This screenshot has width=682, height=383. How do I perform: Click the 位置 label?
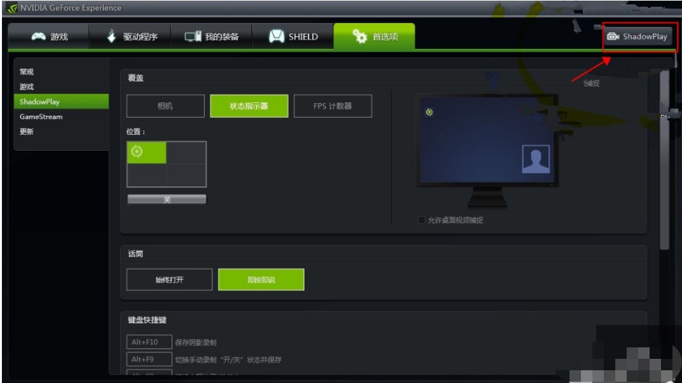(x=136, y=132)
